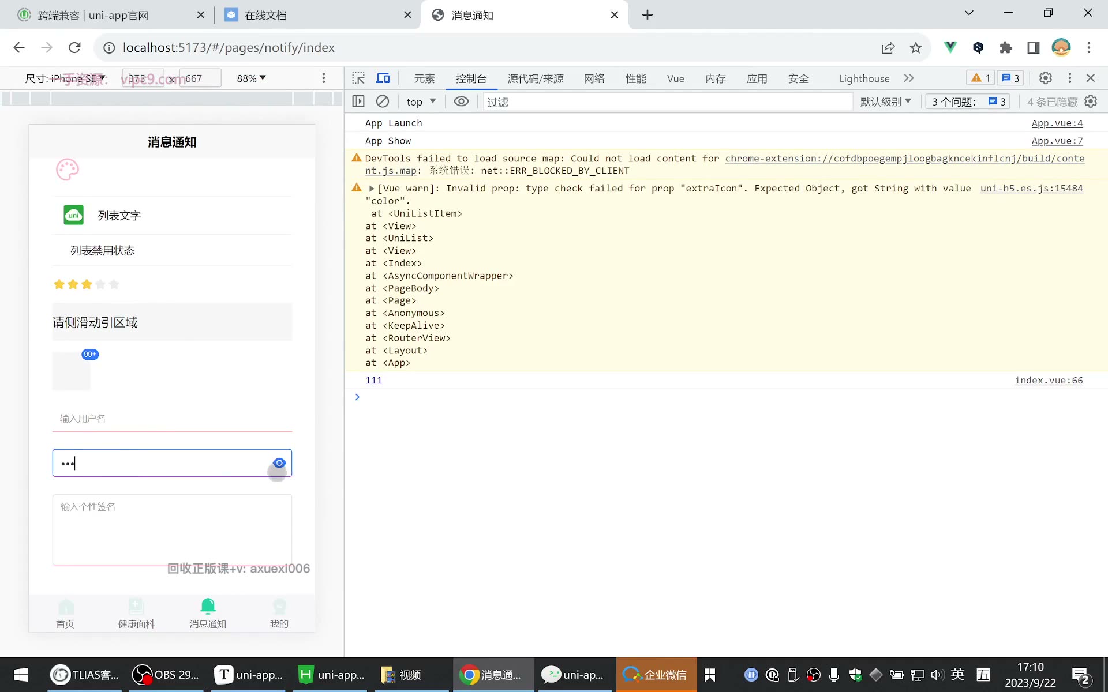Click the Windows Start button
This screenshot has width=1108, height=692.
point(21,674)
